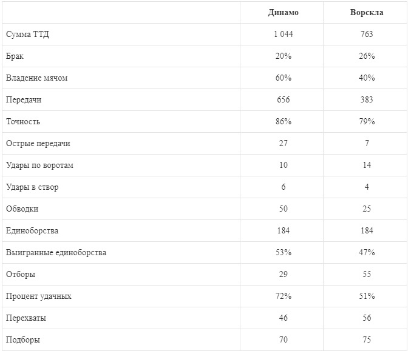Select Ворскла's 55 Отборы value

click(366, 275)
